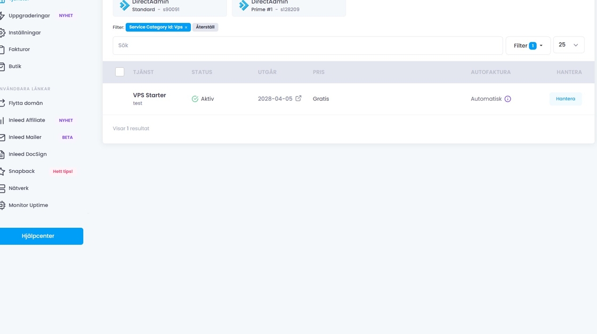Click the Monitor Uptime sidebar icon

(2, 205)
